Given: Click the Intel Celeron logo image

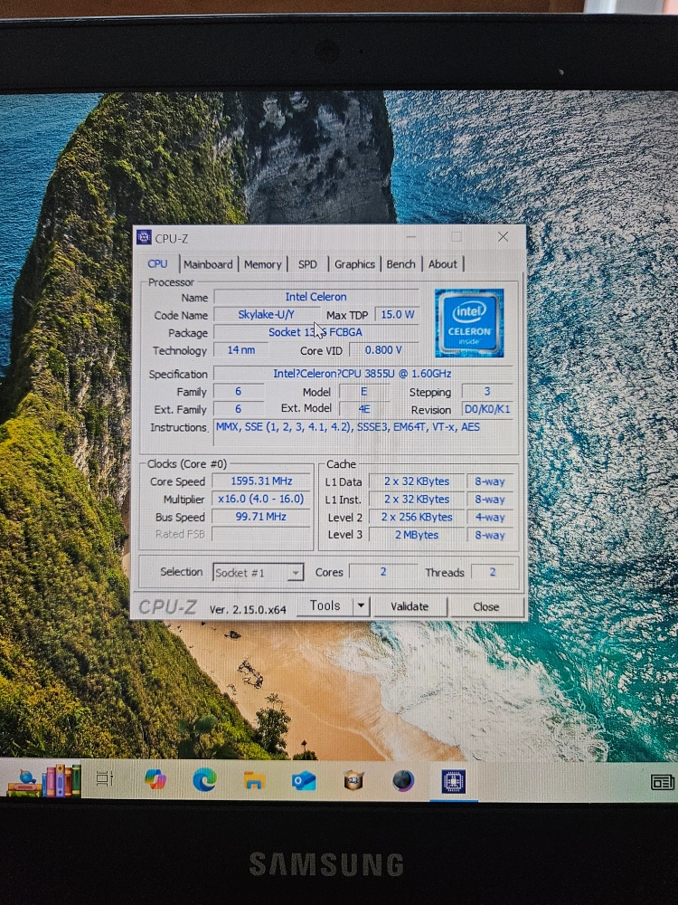Looking at the screenshot, I should [x=468, y=323].
